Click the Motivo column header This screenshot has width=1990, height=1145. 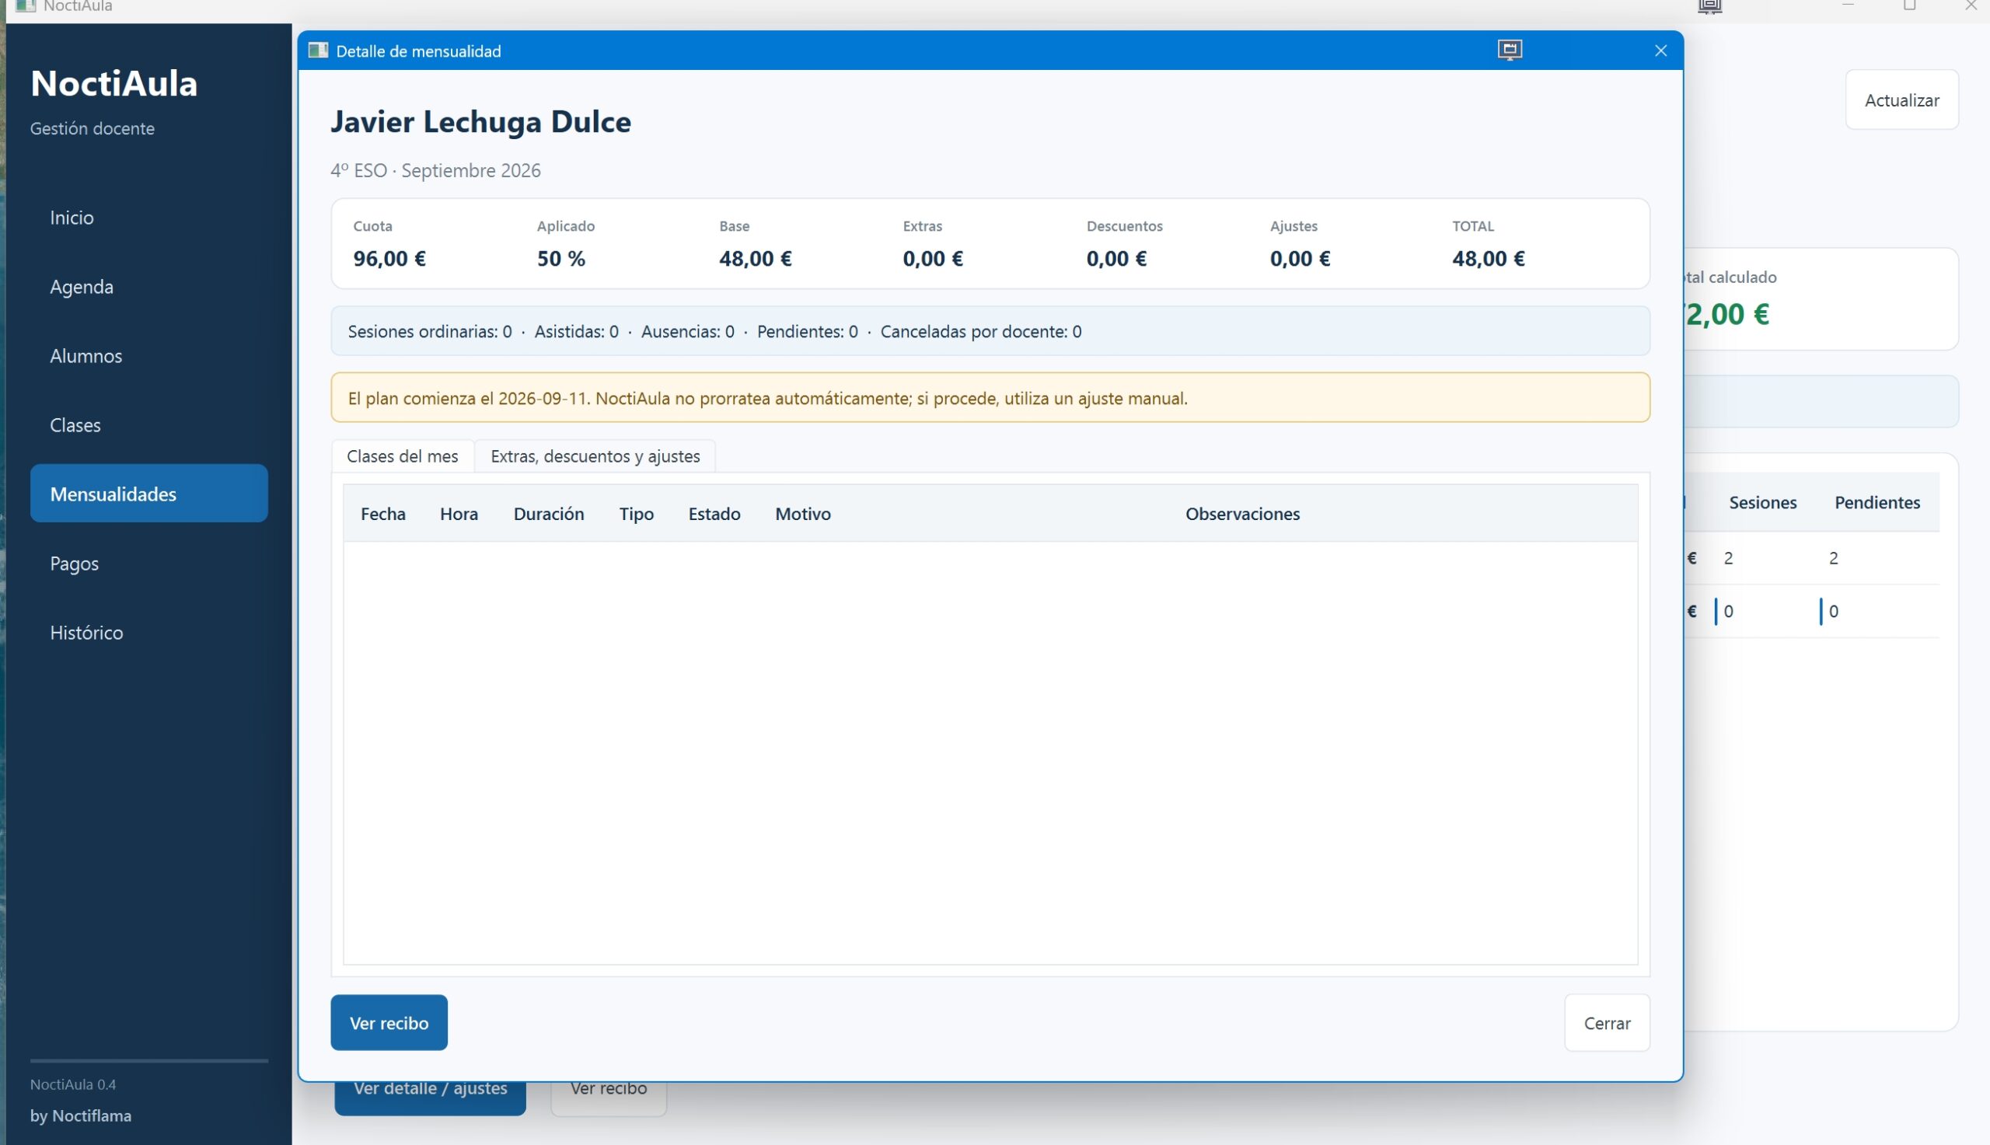[803, 514]
